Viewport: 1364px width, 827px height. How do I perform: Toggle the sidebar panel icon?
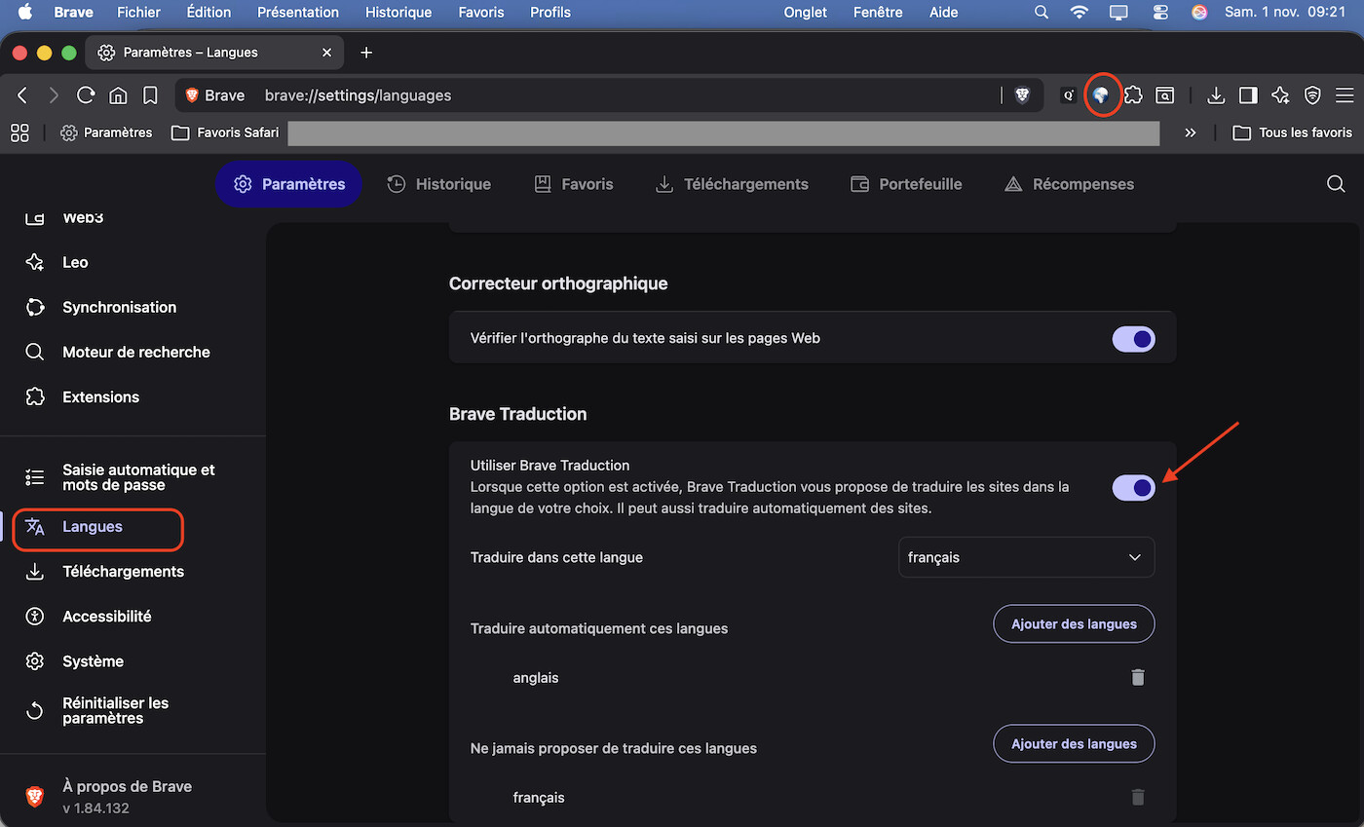tap(1248, 95)
